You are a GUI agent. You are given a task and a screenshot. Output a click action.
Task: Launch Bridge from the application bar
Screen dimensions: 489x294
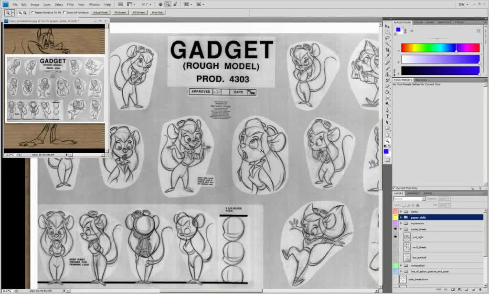coord(120,4)
